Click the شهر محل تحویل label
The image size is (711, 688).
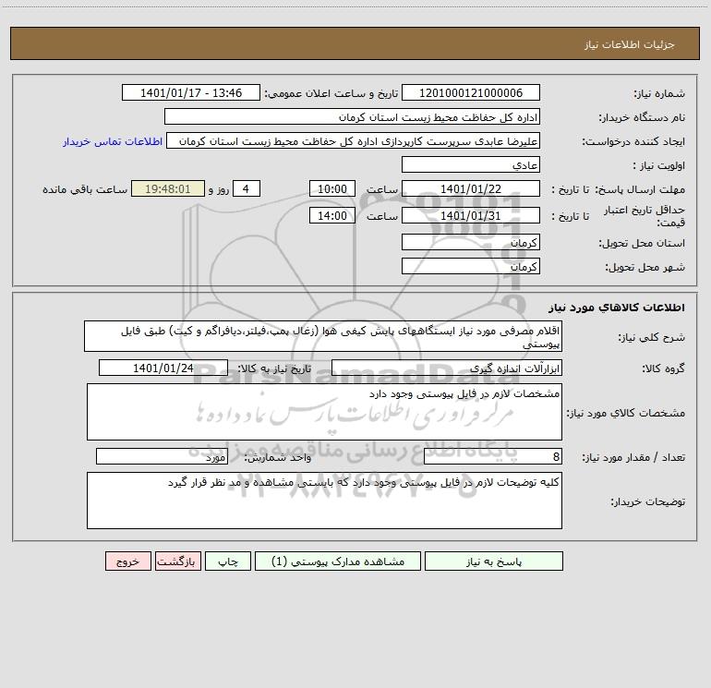645,268
